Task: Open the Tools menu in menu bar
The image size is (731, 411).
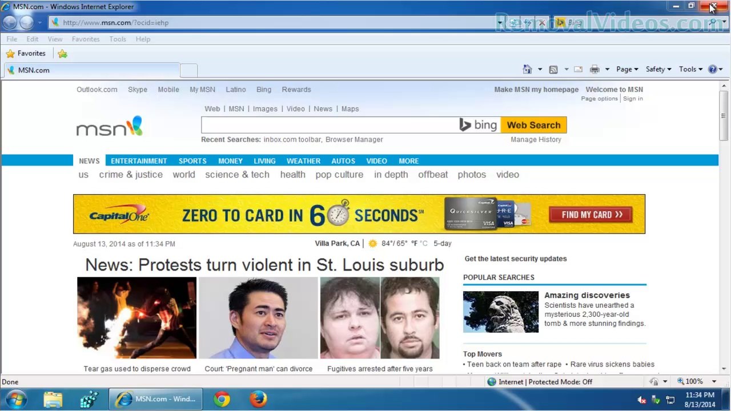Action: pos(118,39)
